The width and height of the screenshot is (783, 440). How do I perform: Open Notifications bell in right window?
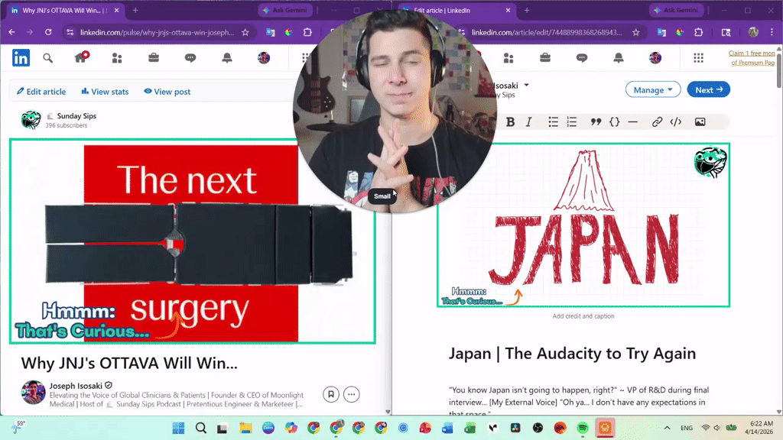tap(619, 58)
